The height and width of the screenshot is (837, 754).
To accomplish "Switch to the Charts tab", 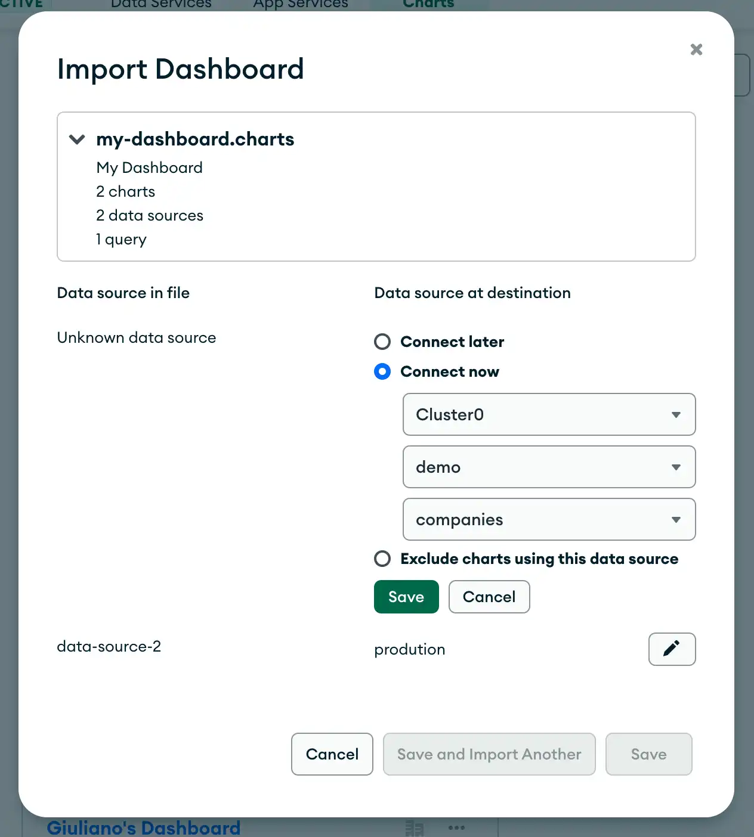I will coord(428,4).
